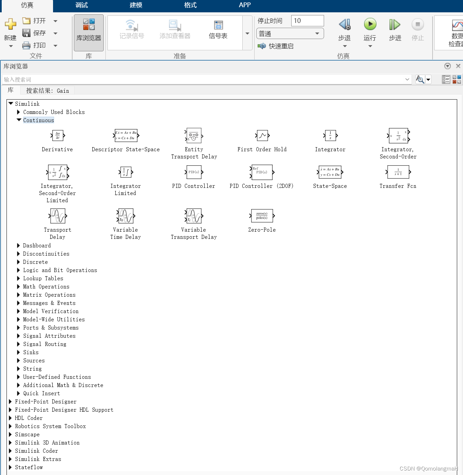This screenshot has height=475, width=463.
Task: Save the model using 保存 icon
Action: (26, 33)
